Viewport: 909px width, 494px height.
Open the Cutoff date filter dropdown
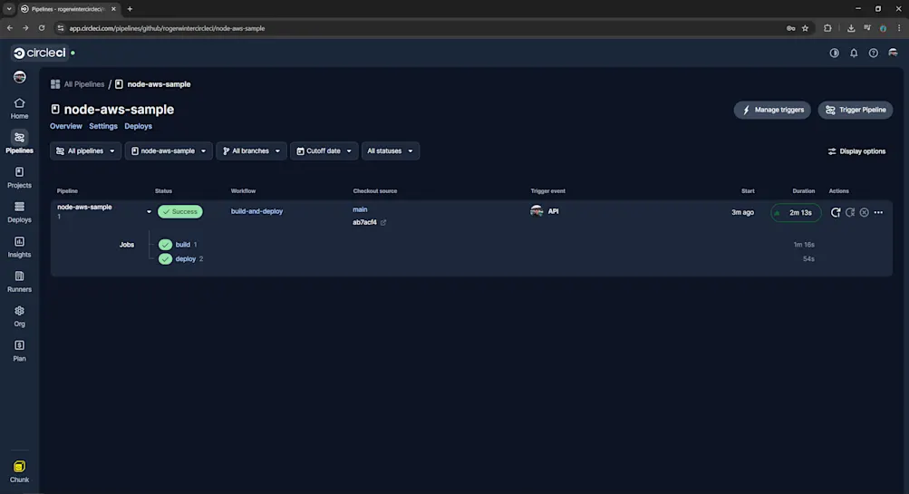[324, 150]
